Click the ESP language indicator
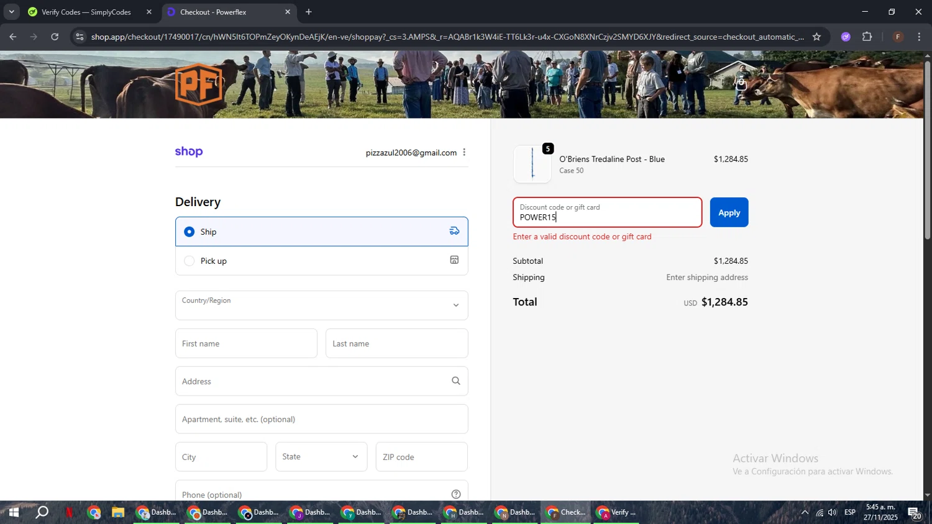This screenshot has width=932, height=524. [850, 513]
